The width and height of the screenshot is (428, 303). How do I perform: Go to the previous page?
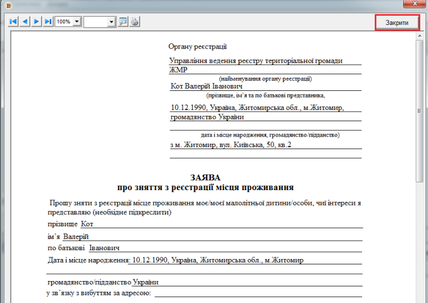coord(25,21)
